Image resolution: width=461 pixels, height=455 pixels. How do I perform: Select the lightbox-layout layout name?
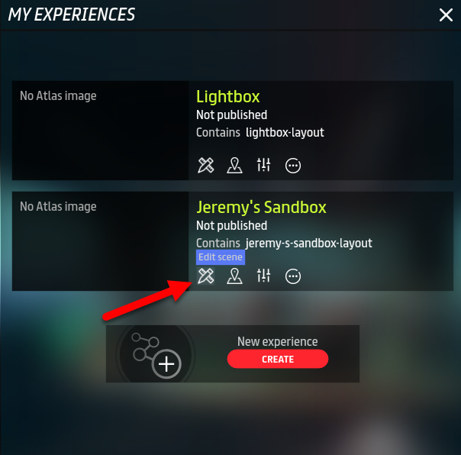click(x=285, y=132)
